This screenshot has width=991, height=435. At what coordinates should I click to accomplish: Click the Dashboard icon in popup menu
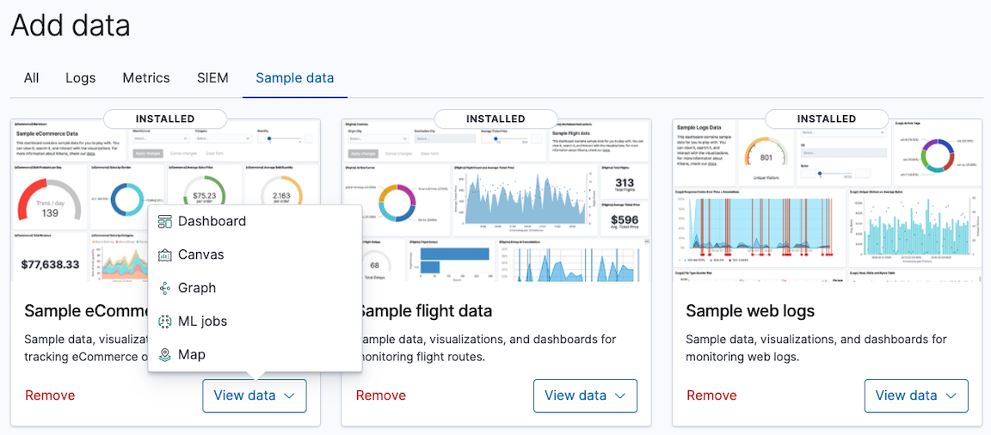pyautogui.click(x=165, y=222)
